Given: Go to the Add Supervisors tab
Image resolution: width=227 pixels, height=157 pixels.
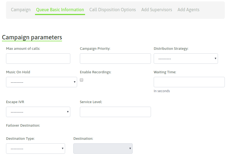Looking at the screenshot, I should click(x=157, y=10).
